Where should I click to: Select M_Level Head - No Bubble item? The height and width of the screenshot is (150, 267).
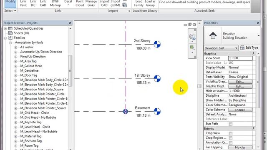click(39, 132)
